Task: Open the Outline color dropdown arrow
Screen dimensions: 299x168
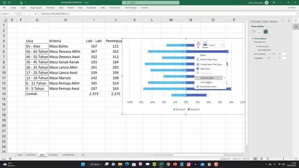Action: [207, 43]
